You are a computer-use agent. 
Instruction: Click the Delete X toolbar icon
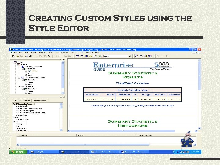pos(49,56)
